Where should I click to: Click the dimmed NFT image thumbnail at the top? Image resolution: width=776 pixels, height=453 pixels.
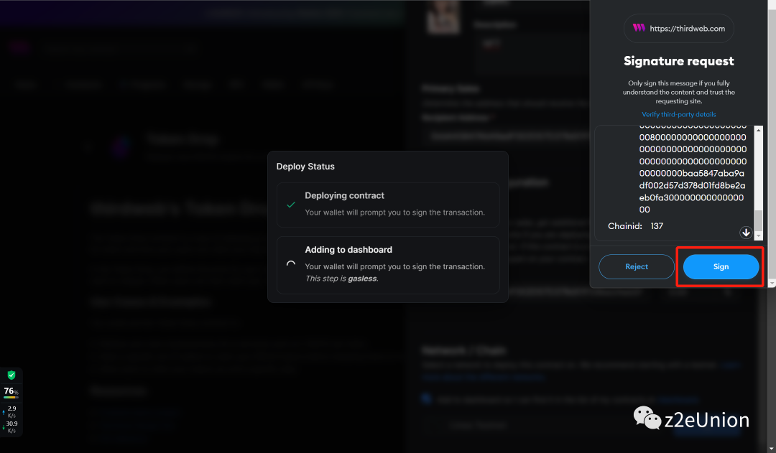(443, 17)
